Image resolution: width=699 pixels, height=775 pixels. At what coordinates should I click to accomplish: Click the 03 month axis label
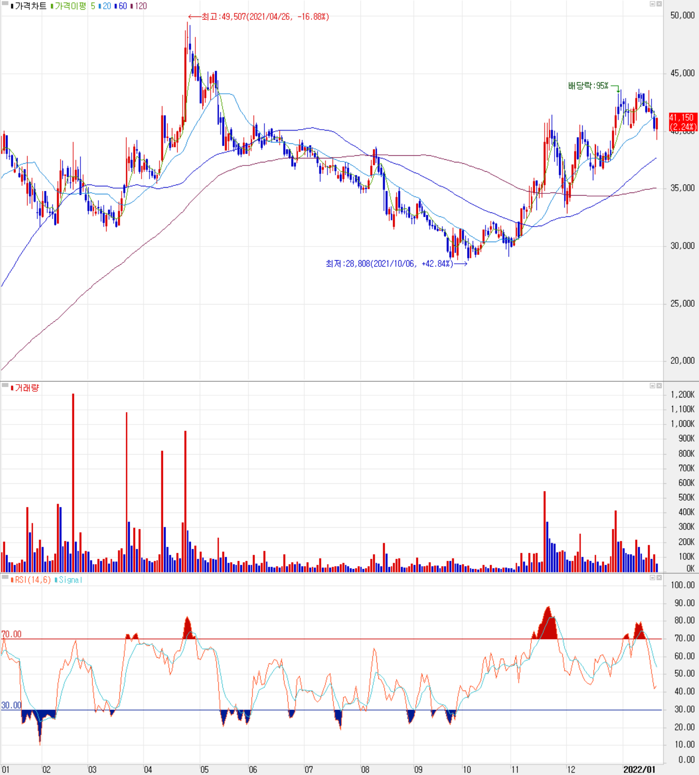pyautogui.click(x=92, y=770)
